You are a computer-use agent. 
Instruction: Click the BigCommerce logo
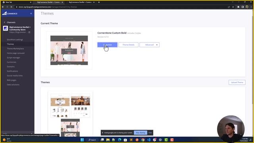tap(10, 14)
